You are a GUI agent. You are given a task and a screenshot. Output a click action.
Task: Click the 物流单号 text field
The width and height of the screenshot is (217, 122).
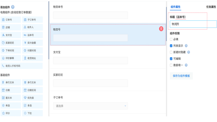pos(90,15)
